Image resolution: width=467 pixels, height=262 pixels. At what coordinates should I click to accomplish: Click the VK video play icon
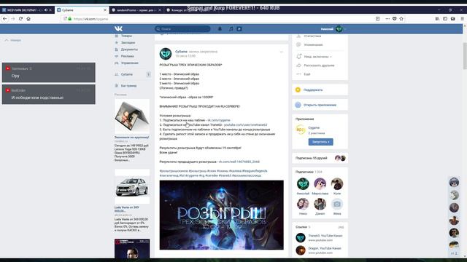click(x=239, y=29)
